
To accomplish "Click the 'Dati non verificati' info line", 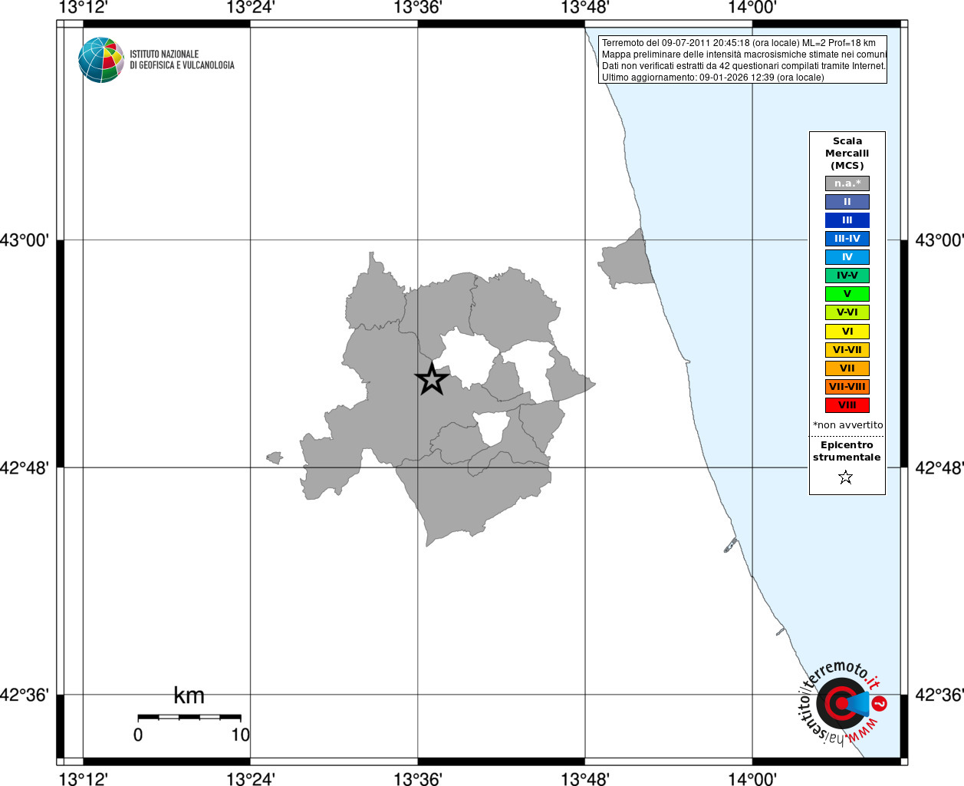I will tap(744, 66).
